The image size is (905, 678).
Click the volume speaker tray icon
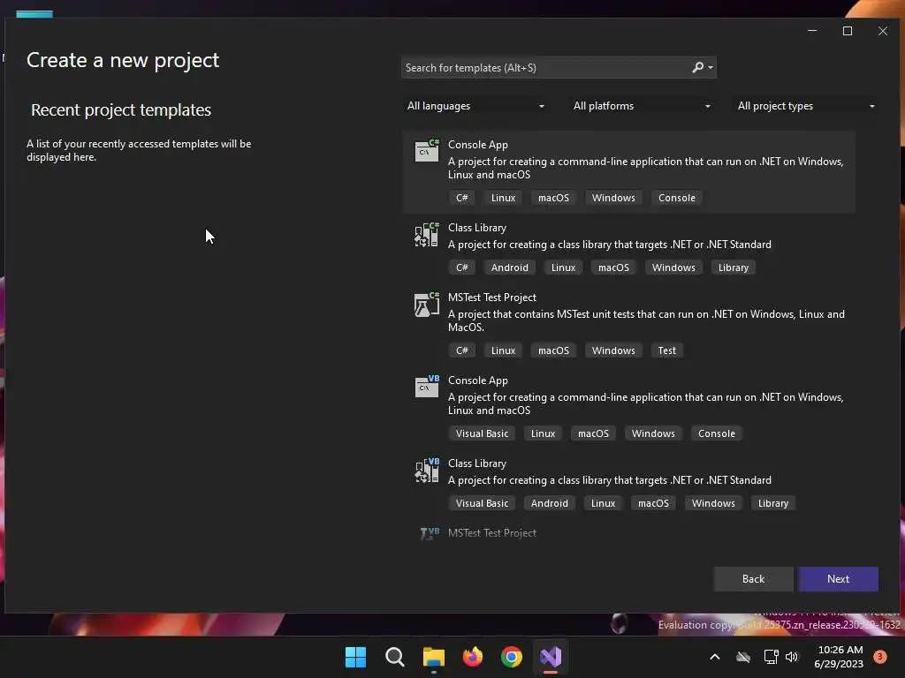point(792,657)
